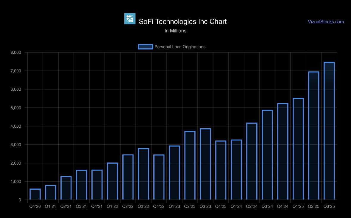Click the Q1'23 x-axis label

point(174,206)
